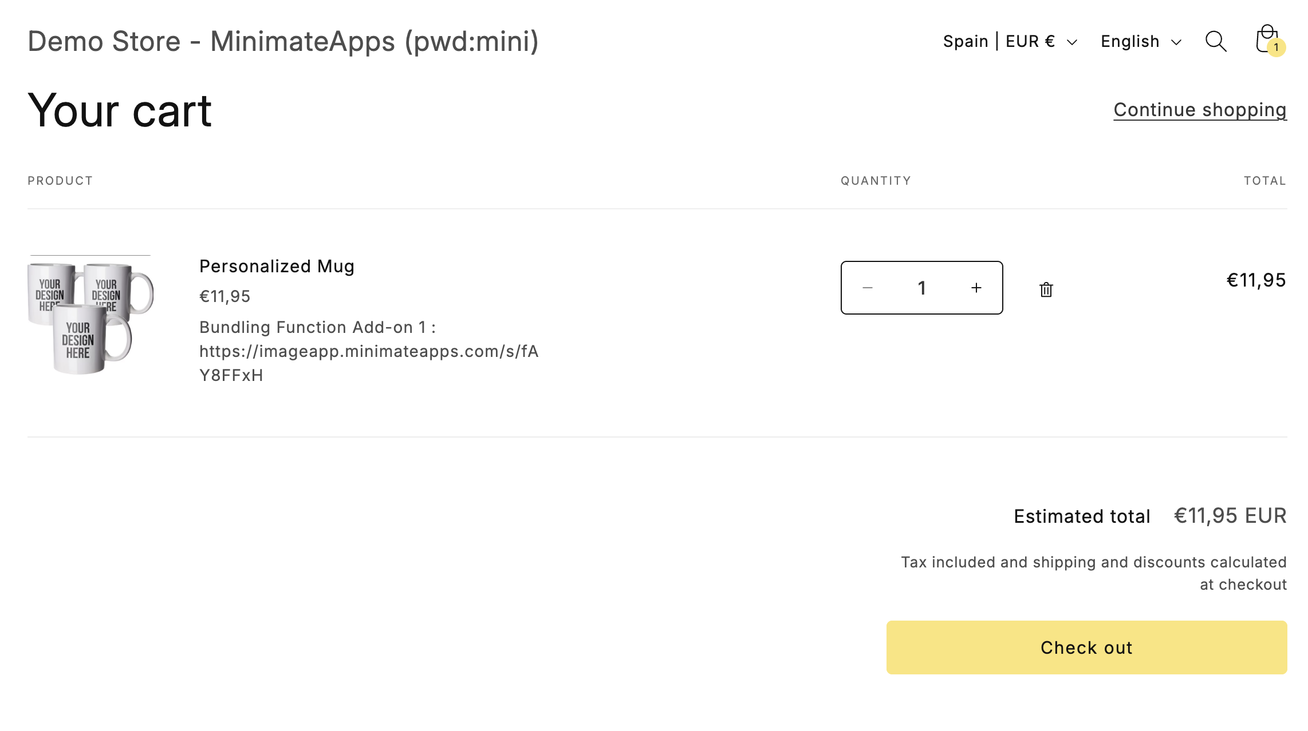Open the search magnifier icon
1308x731 pixels.
1215,41
